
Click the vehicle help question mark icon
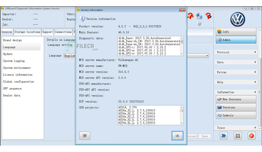click(x=190, y=16)
